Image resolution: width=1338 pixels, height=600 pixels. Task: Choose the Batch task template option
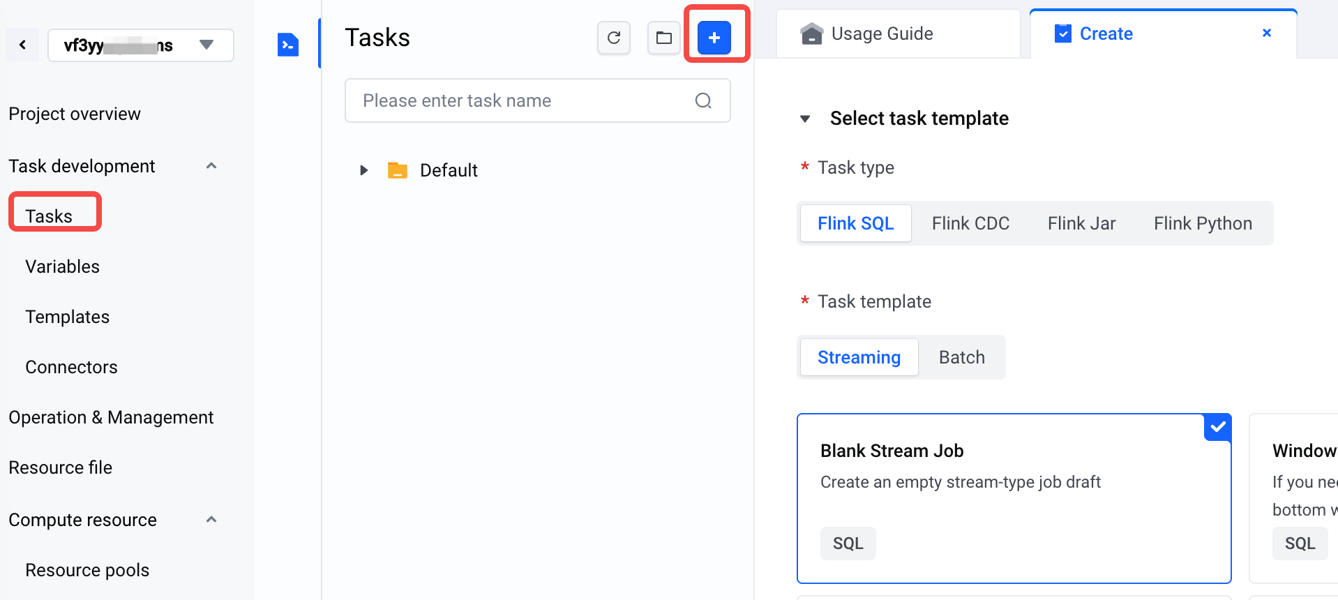tap(961, 357)
